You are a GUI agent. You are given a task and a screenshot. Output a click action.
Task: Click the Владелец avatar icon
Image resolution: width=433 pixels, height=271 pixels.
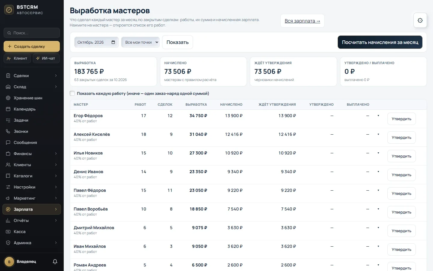coord(9,262)
